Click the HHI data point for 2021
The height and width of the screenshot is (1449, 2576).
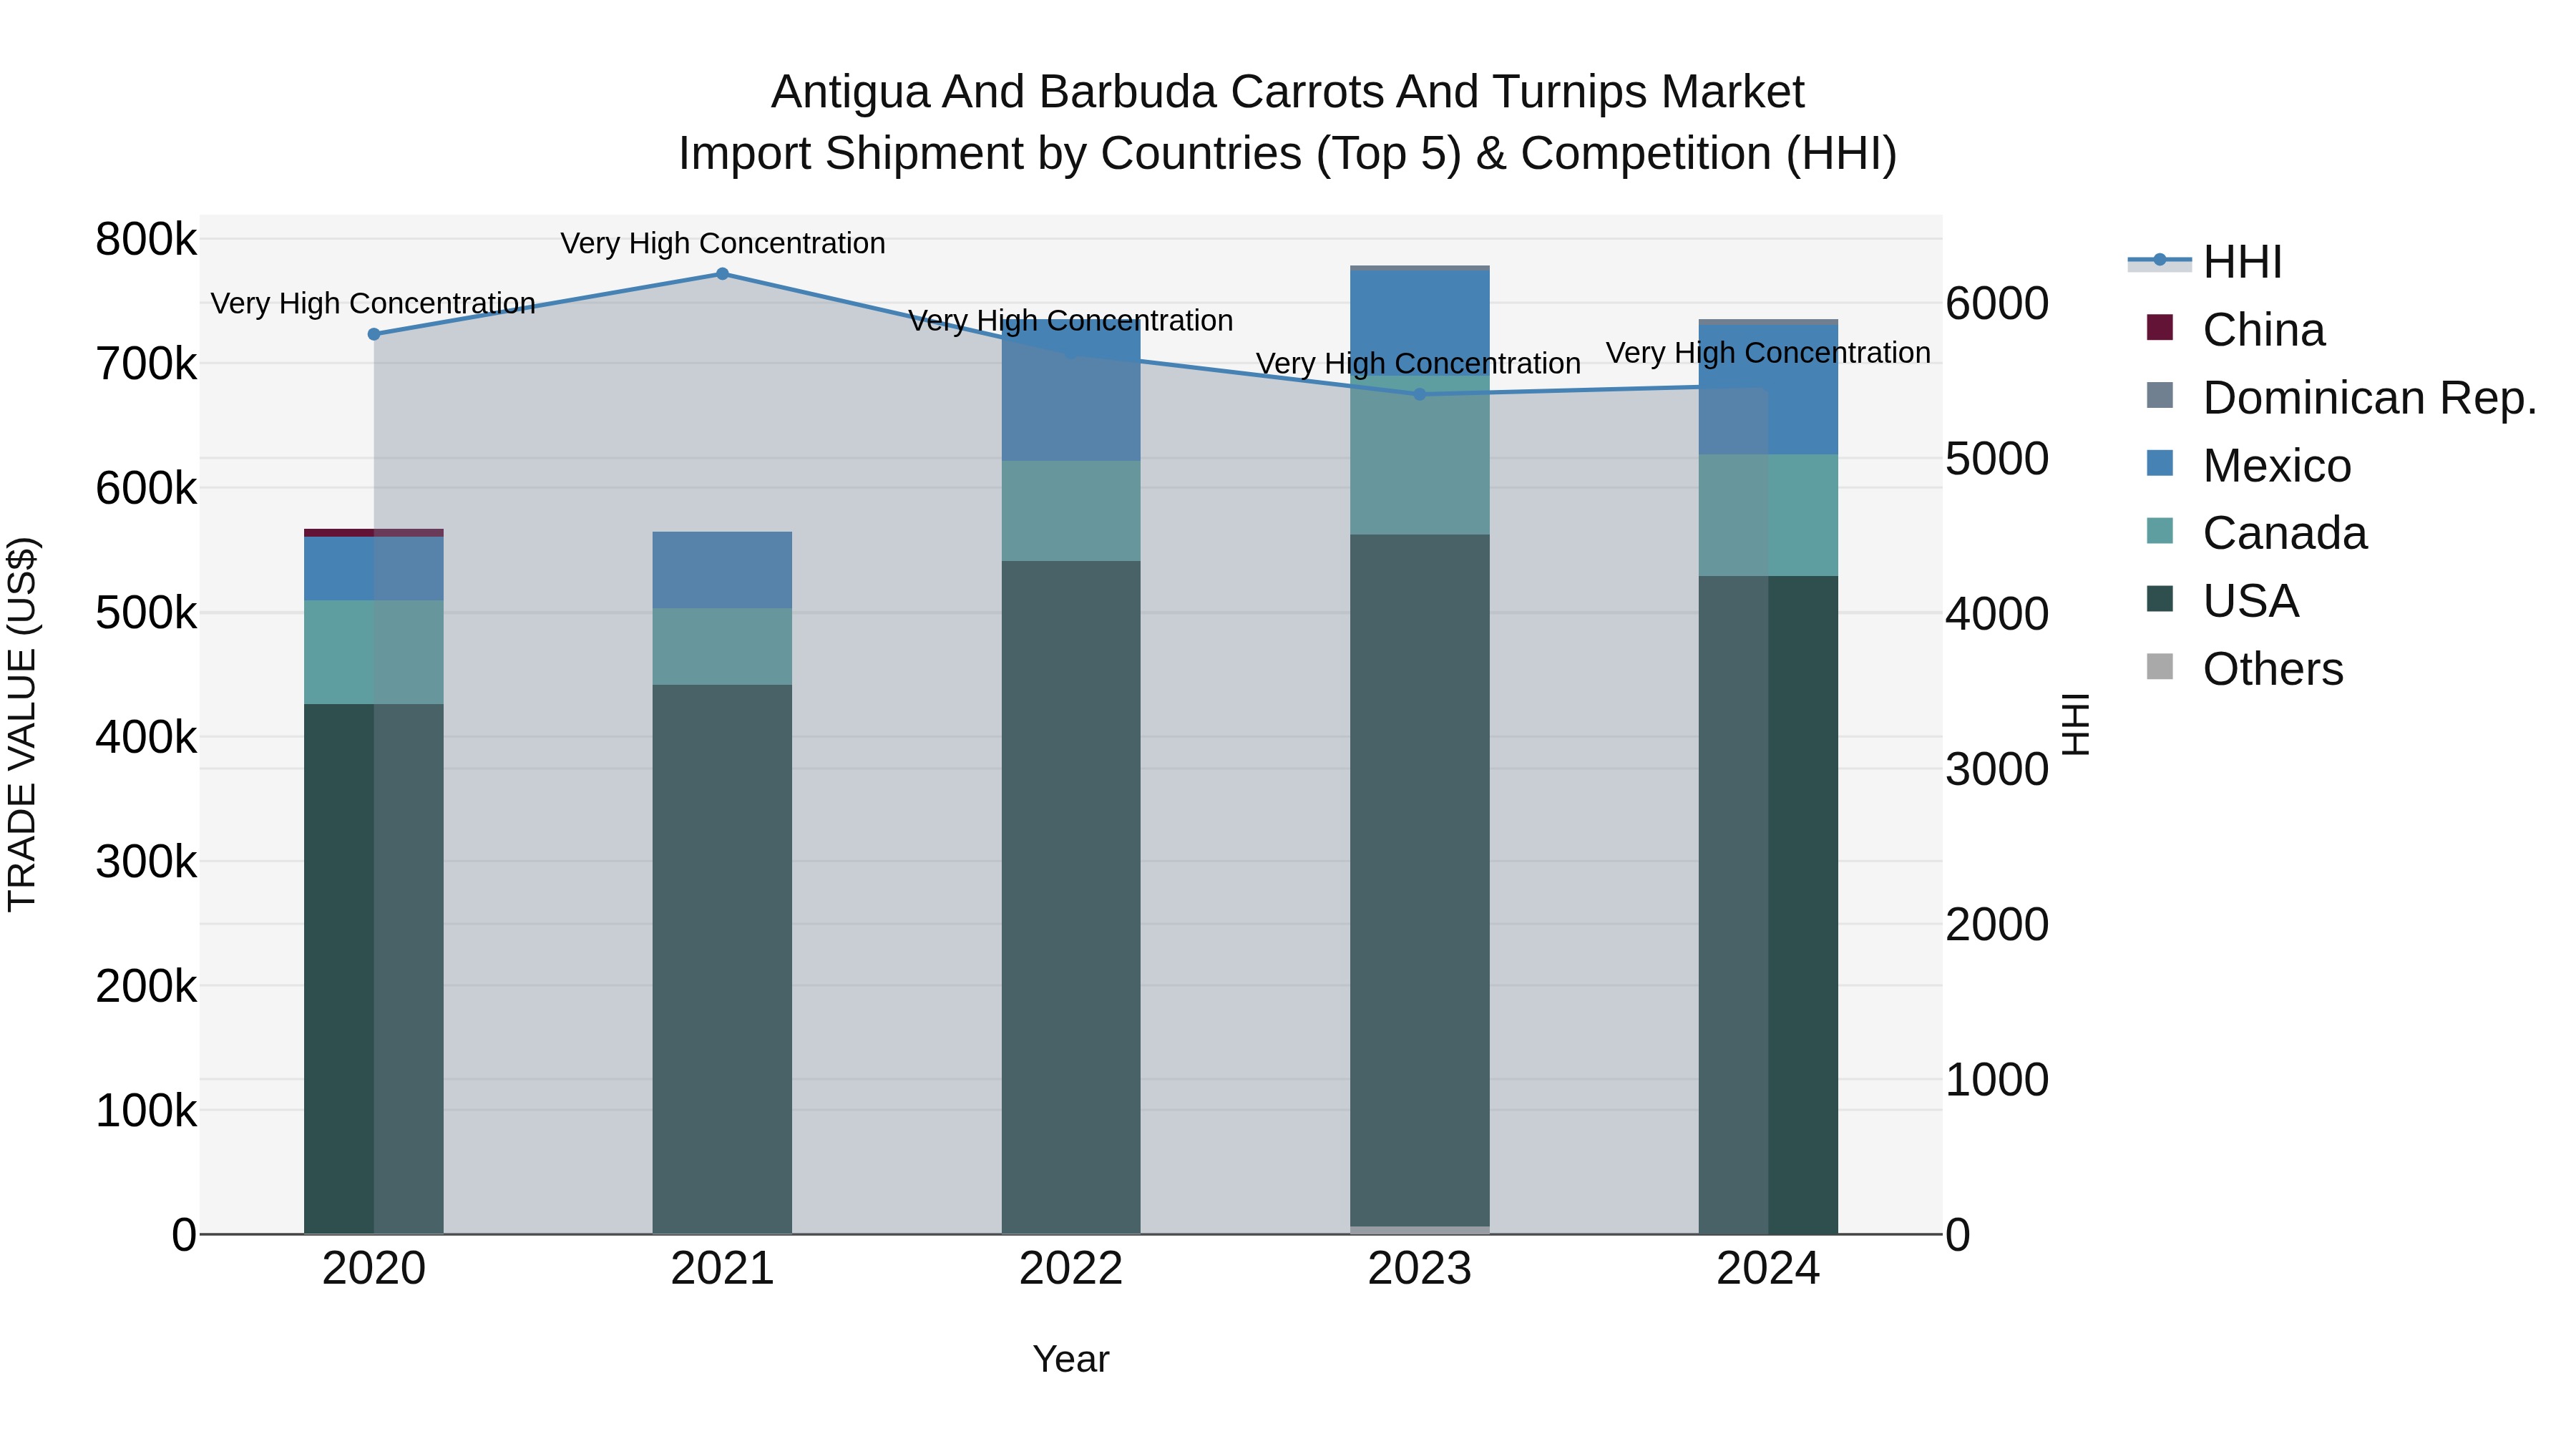click(x=722, y=274)
